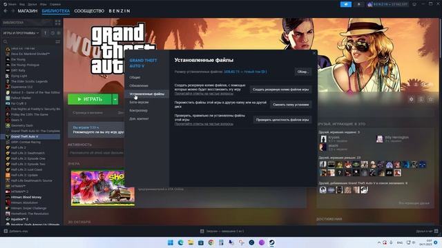The height and width of the screenshot is (248, 442).
Task: Open the Steam menu in title bar
Action: click(10, 4)
